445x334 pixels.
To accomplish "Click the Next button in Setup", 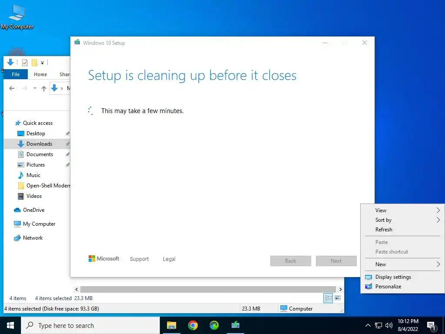I will tap(336, 261).
